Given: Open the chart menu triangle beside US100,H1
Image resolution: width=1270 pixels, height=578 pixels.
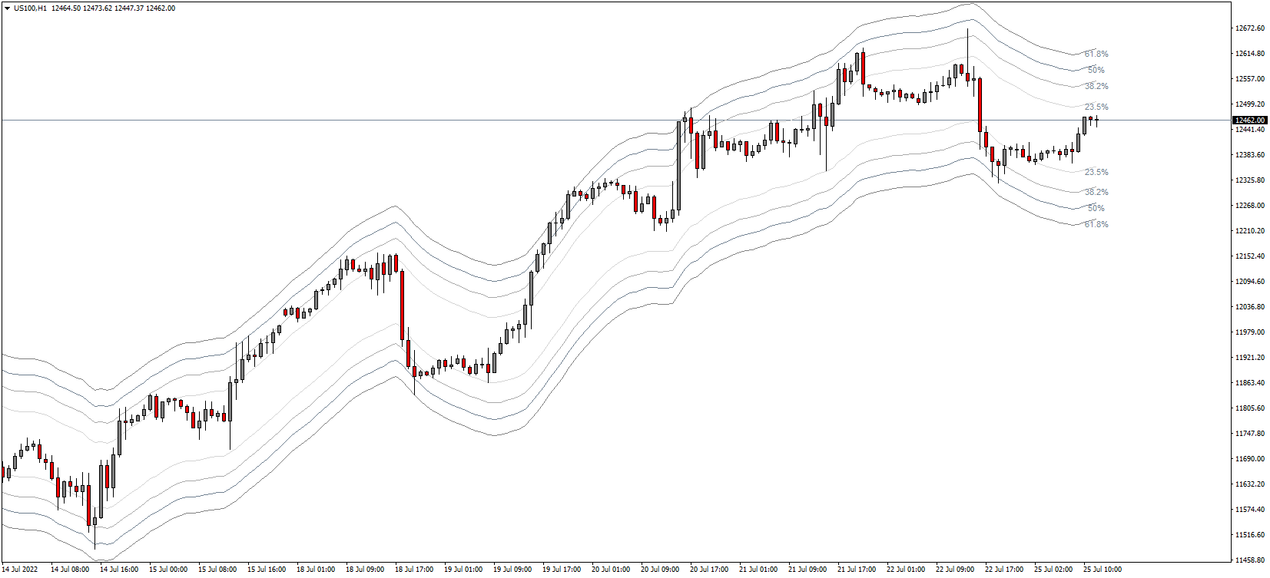Looking at the screenshot, I should (7, 8).
